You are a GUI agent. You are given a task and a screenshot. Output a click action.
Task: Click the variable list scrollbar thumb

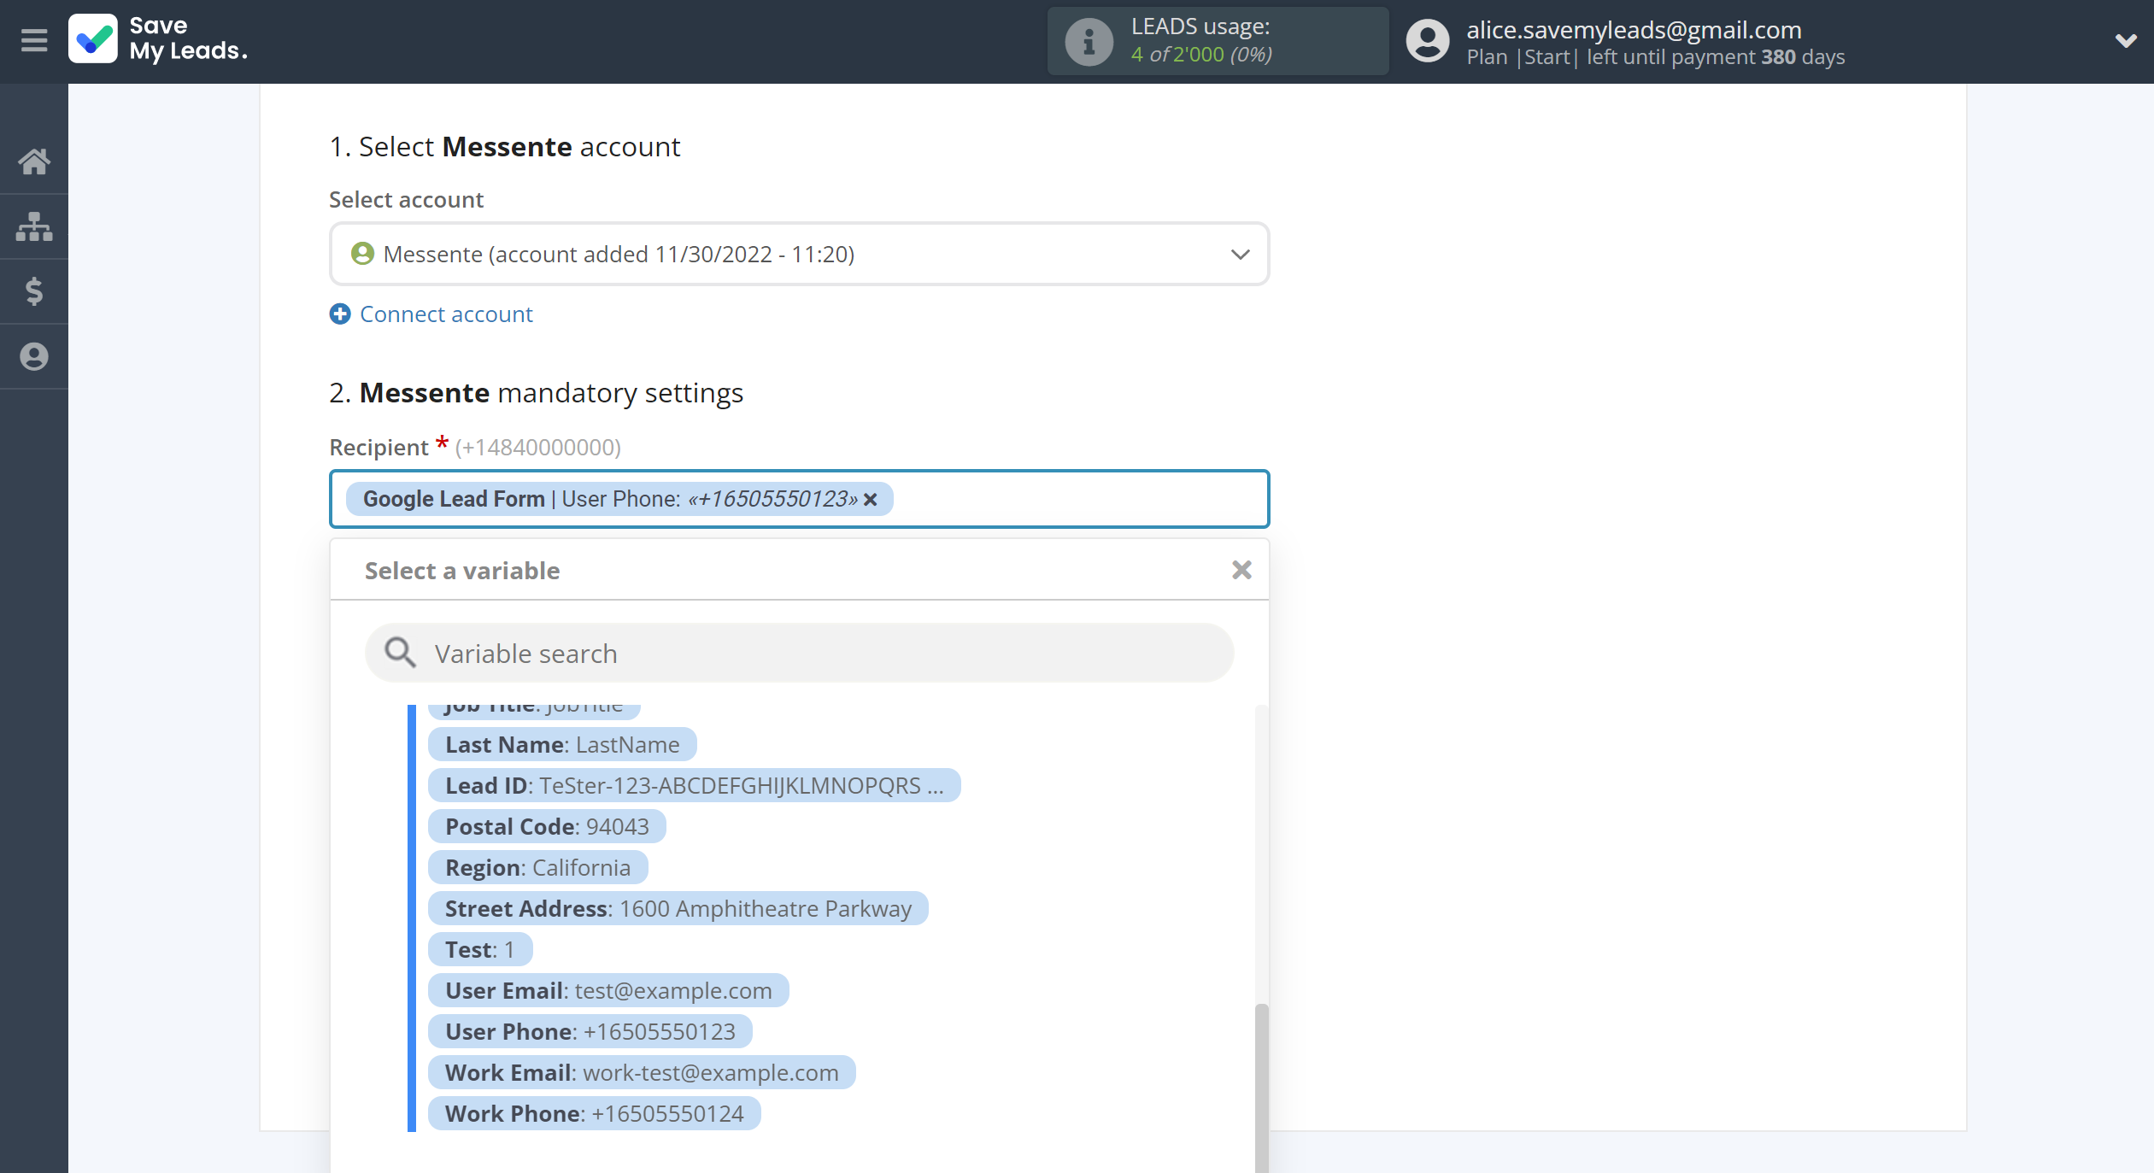[1261, 1088]
